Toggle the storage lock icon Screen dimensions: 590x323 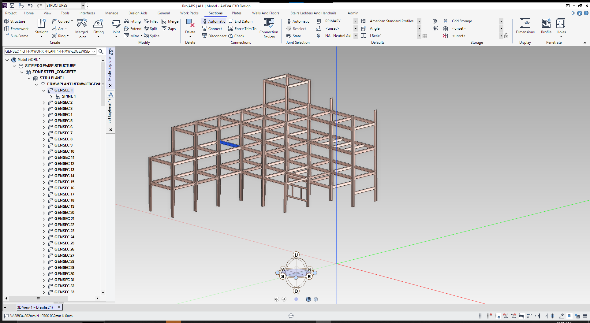click(x=506, y=36)
